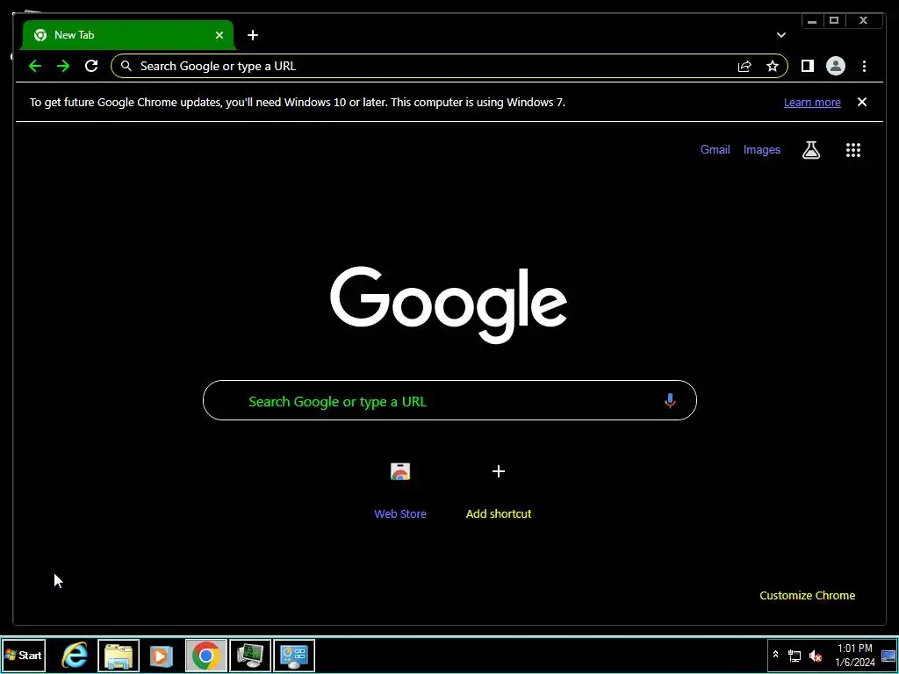Open the system monitor taskbar icon

(x=250, y=655)
